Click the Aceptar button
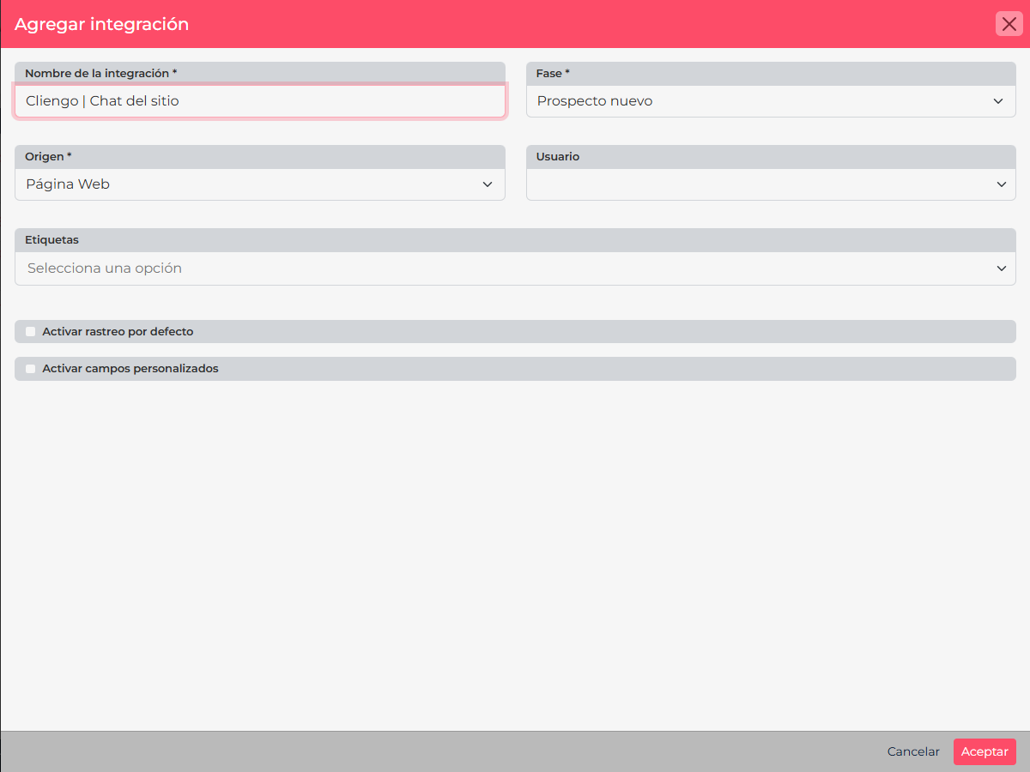 [985, 751]
